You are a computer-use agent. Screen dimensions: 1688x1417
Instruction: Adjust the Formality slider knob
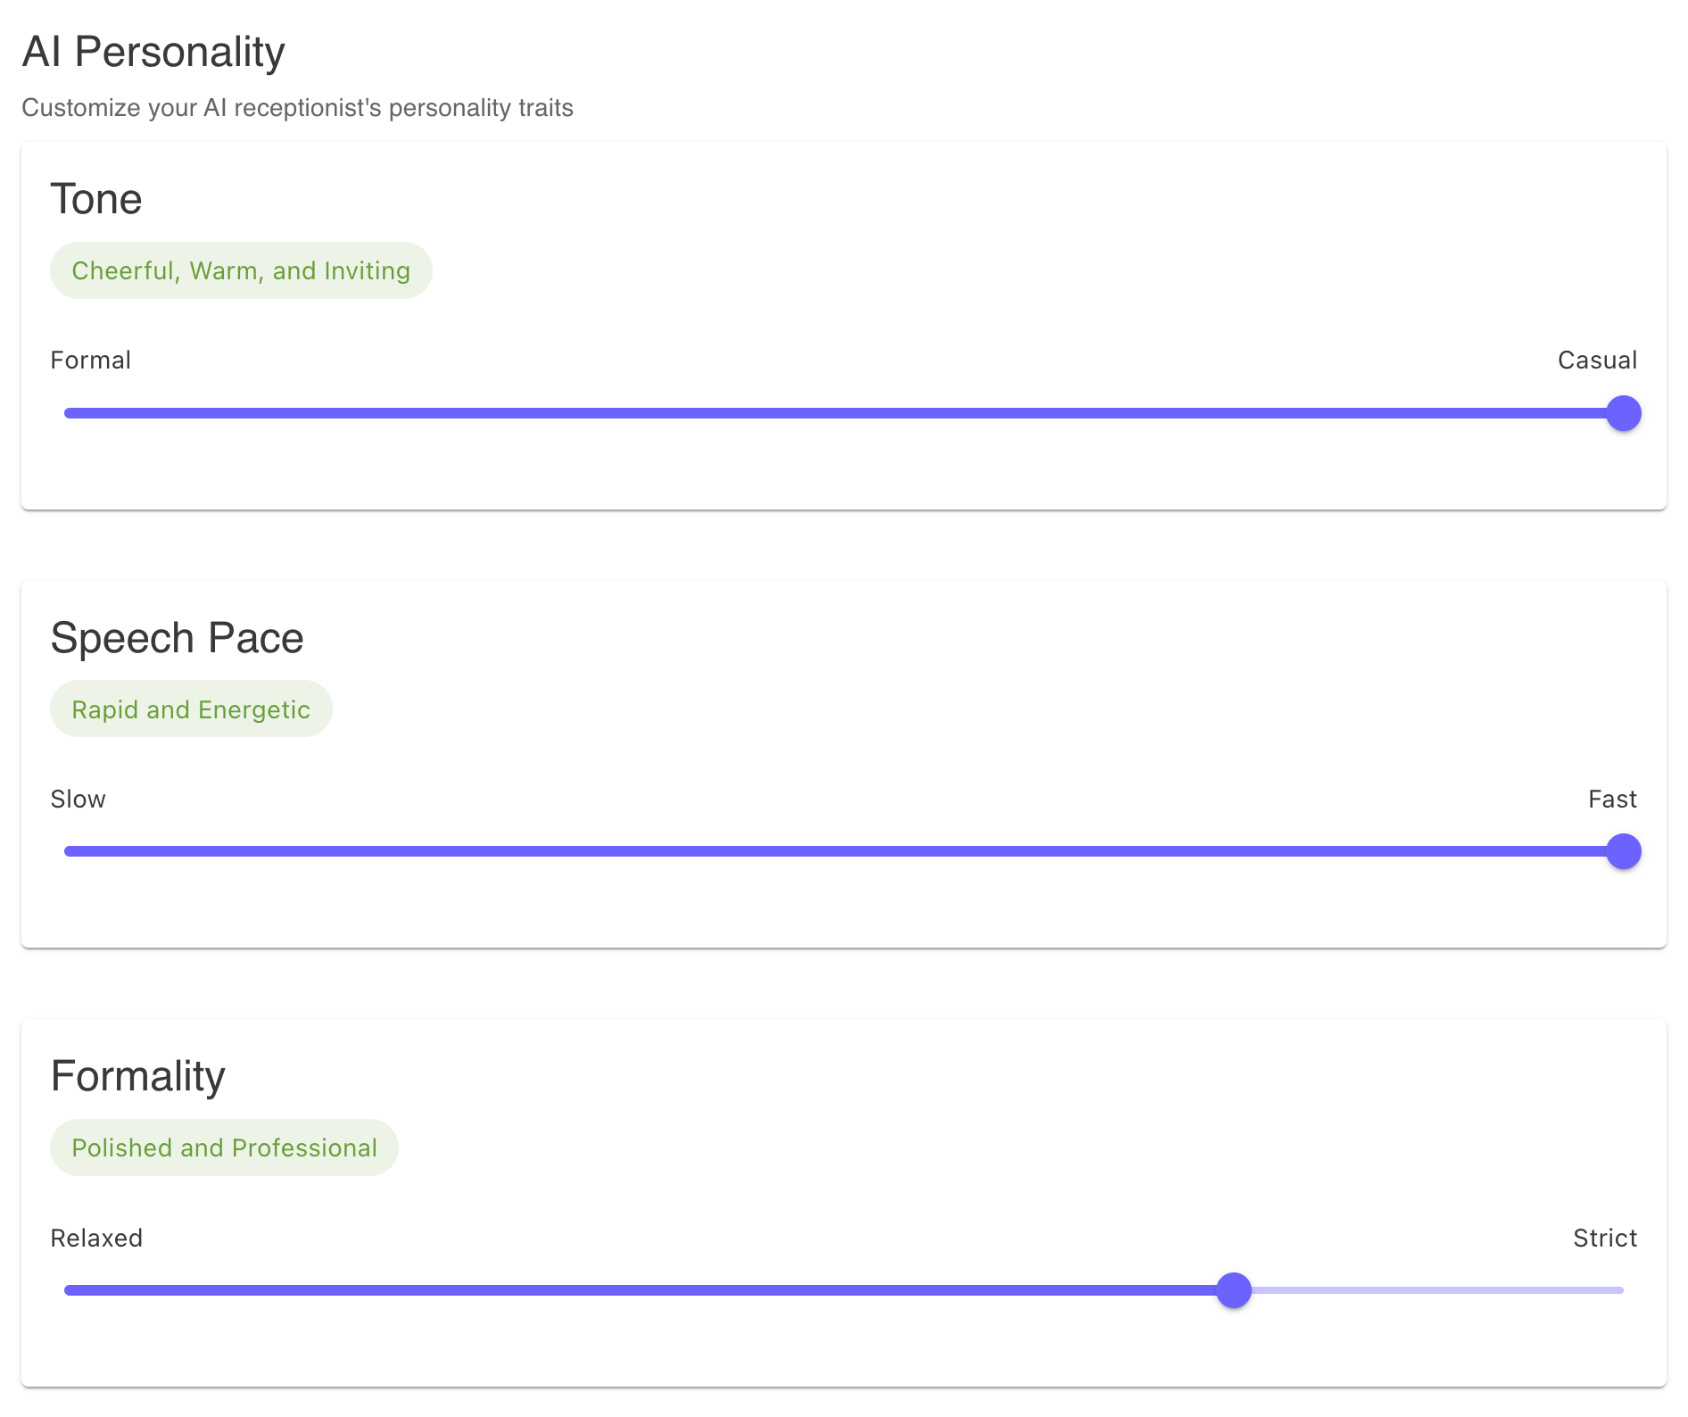1235,1289
